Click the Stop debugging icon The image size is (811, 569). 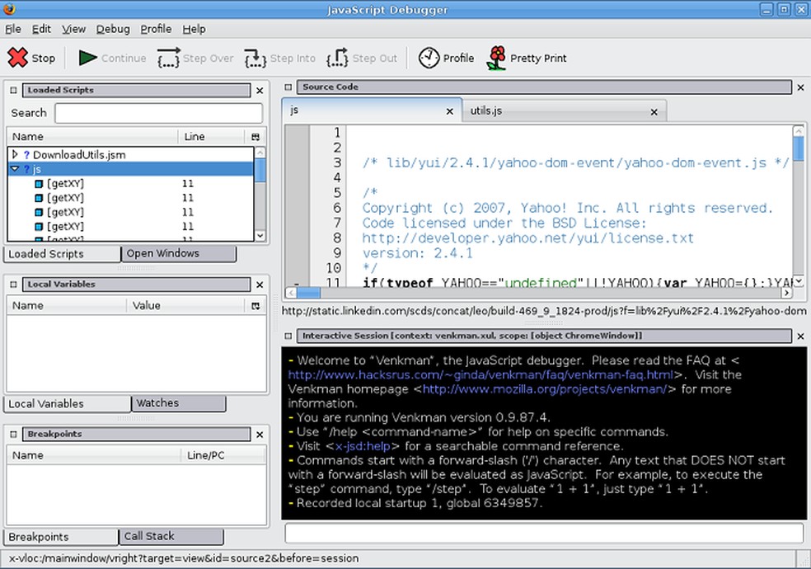(18, 58)
